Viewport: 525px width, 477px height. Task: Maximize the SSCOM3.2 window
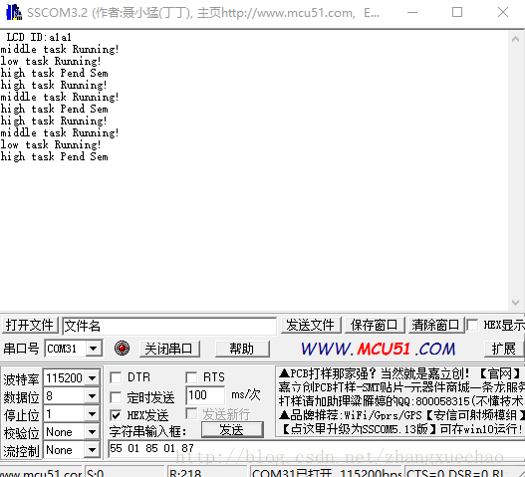[457, 13]
